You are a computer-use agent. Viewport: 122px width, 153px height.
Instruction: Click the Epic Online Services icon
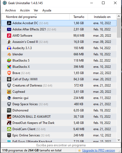coord(9,135)
